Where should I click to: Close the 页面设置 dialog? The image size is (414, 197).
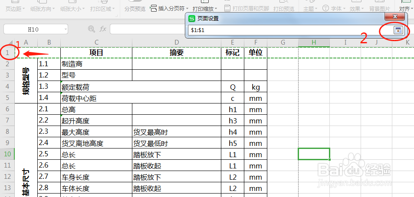click(395, 16)
